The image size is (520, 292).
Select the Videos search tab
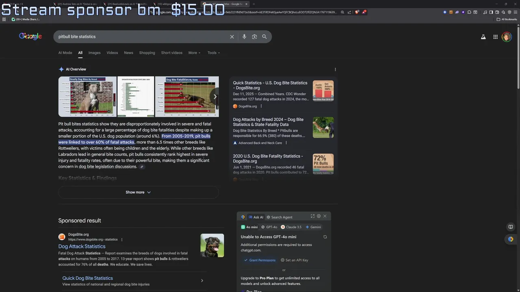pyautogui.click(x=112, y=53)
